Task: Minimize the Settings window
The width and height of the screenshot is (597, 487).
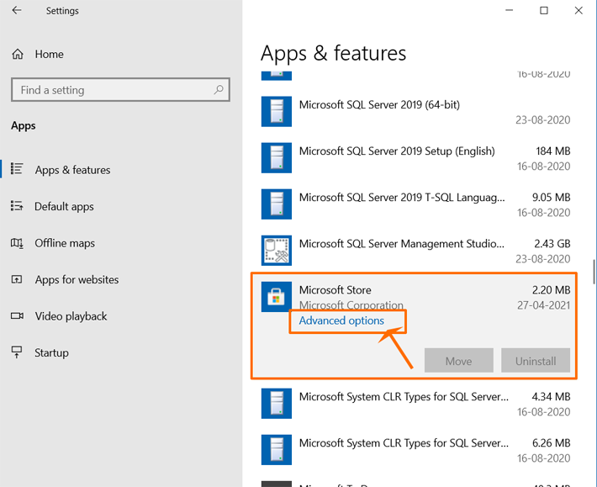Action: click(x=509, y=10)
